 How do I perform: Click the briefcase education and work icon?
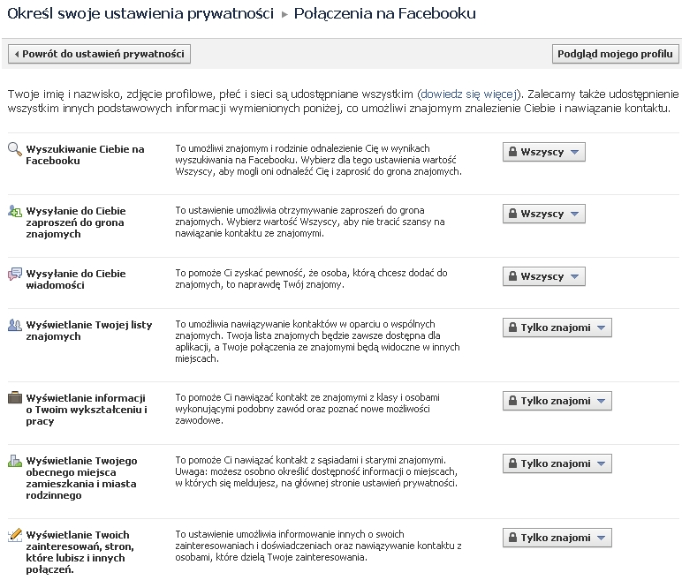[15, 398]
